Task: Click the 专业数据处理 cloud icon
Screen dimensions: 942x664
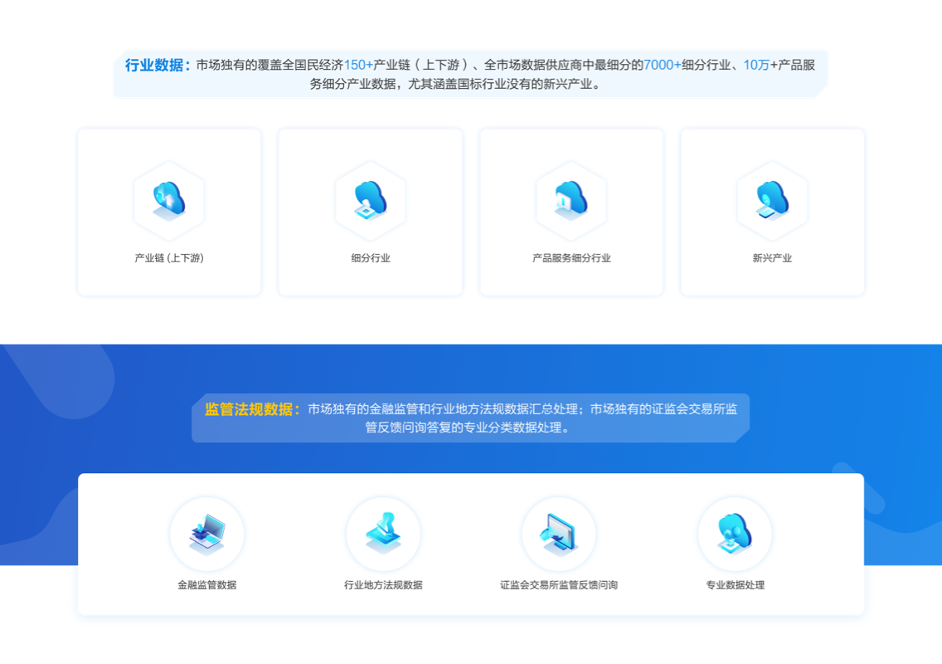Action: coord(735,533)
